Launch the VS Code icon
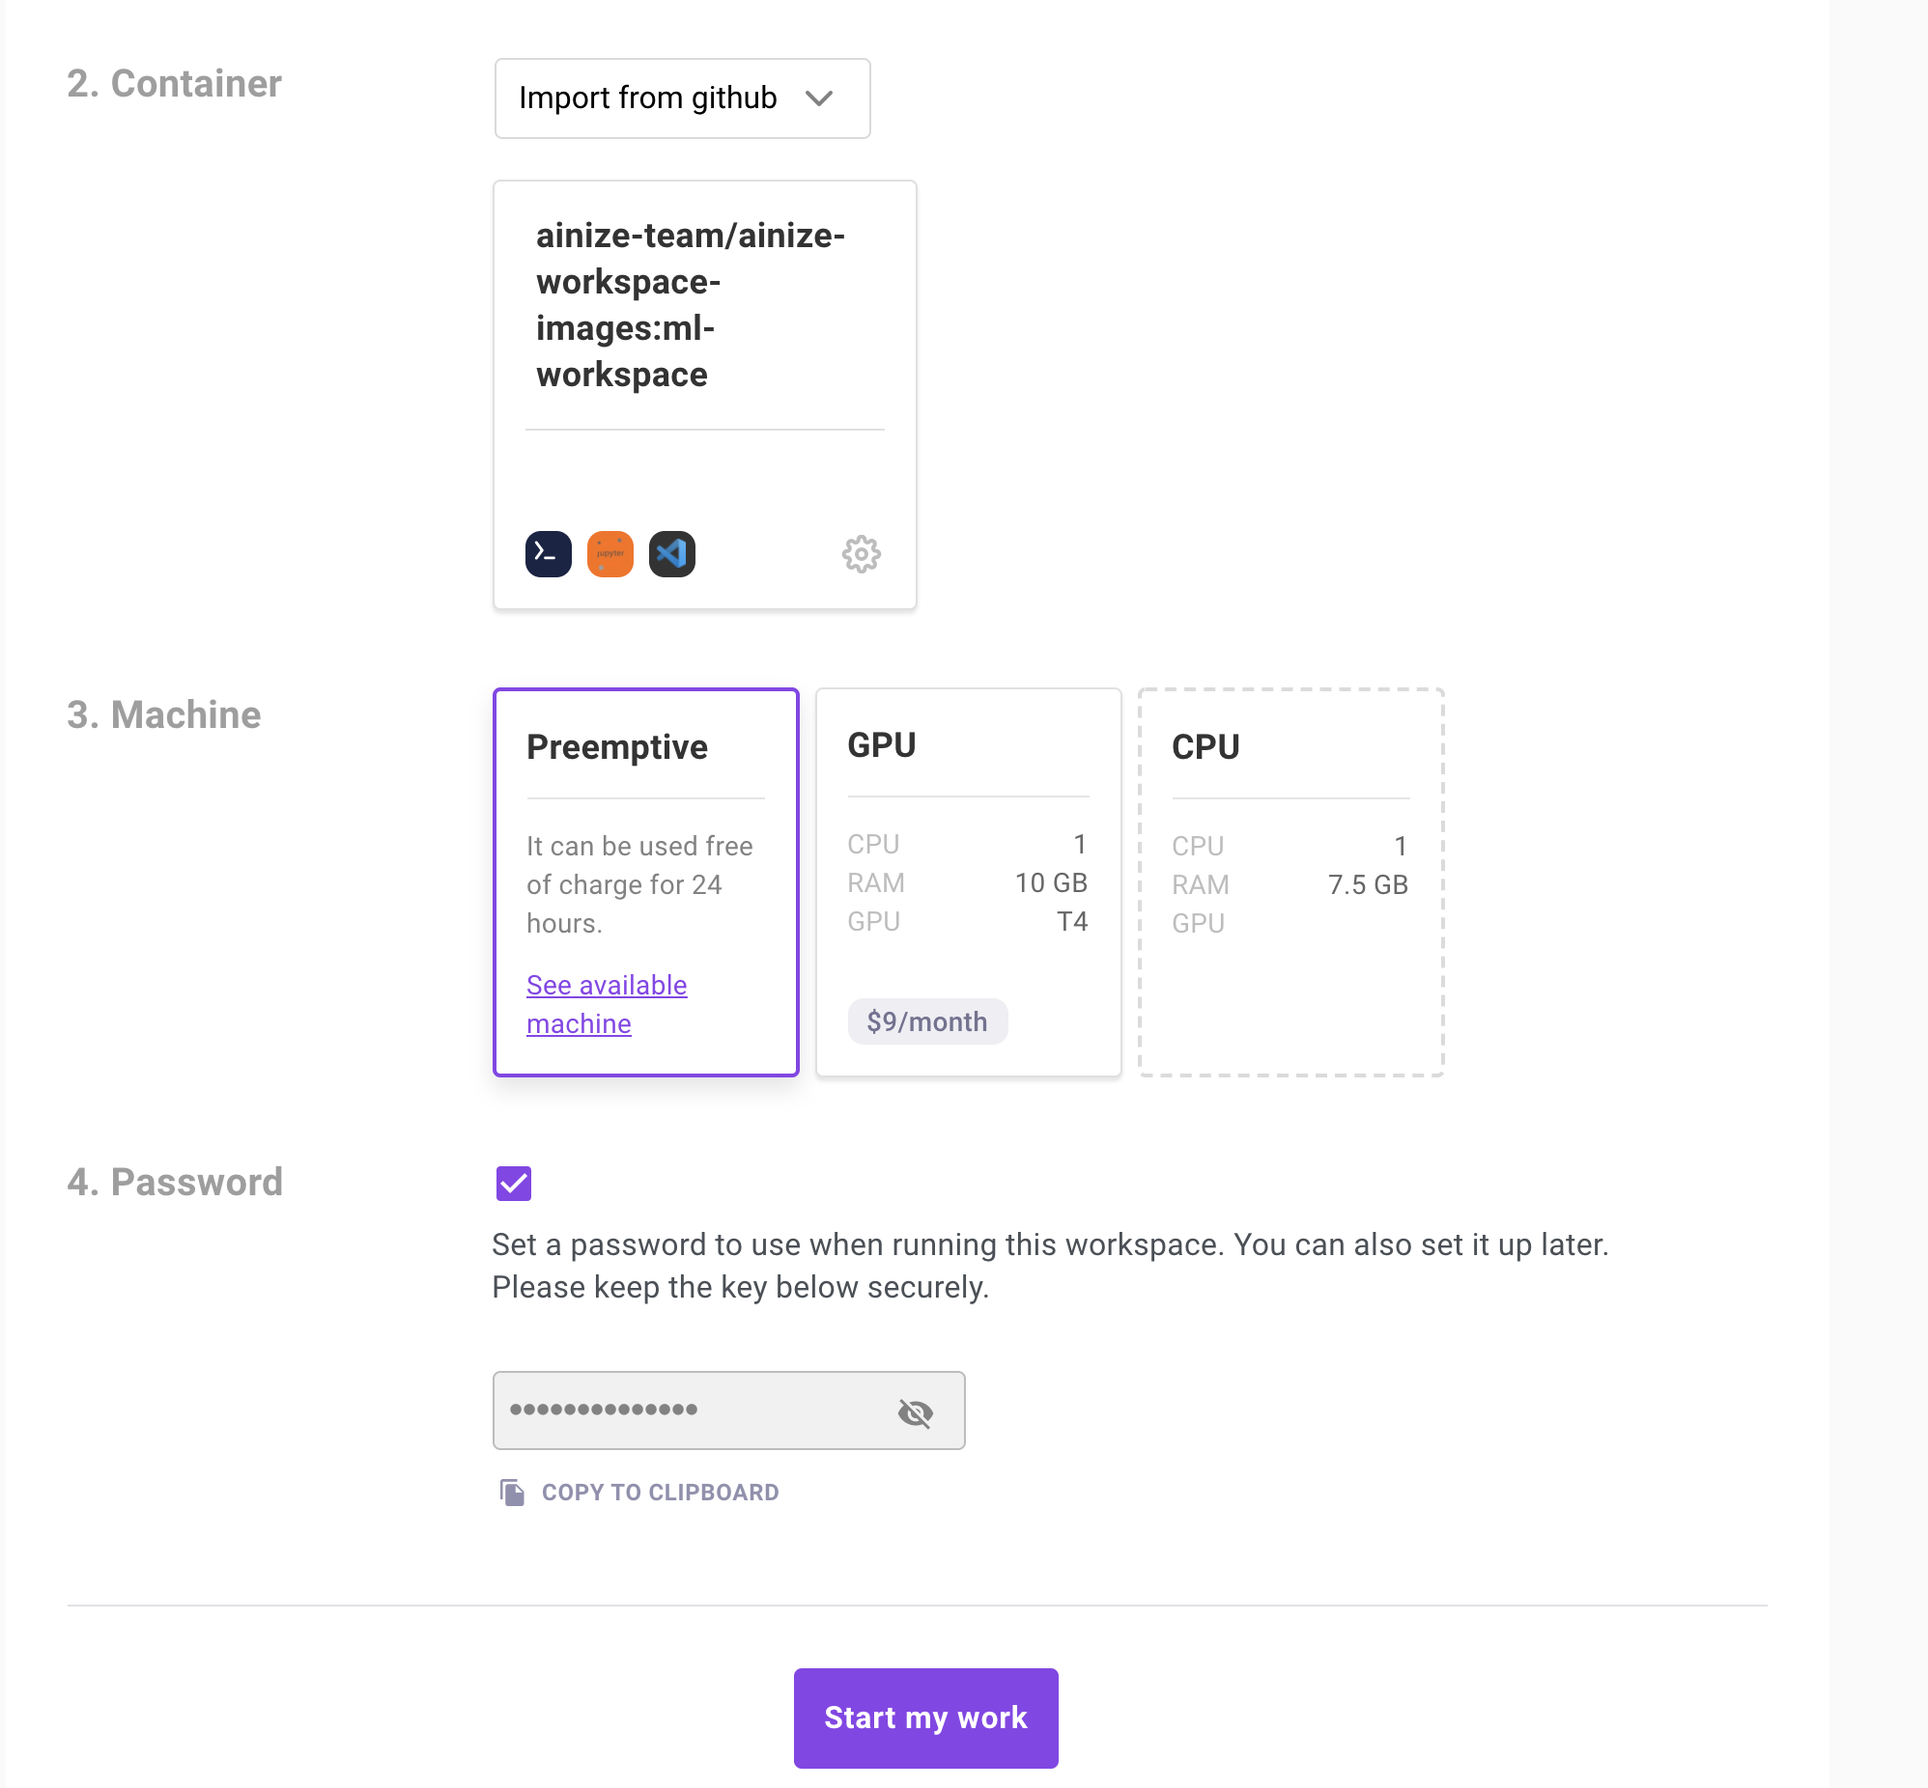The height and width of the screenshot is (1788, 1928). pos(672,553)
